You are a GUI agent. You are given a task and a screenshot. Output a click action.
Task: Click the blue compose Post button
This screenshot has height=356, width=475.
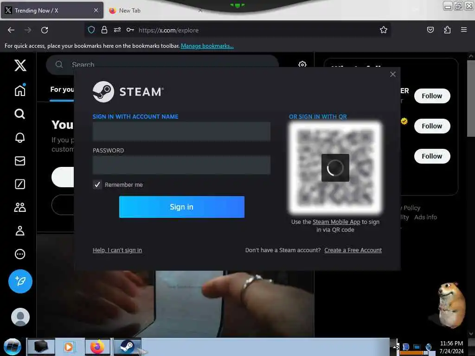[20, 281]
